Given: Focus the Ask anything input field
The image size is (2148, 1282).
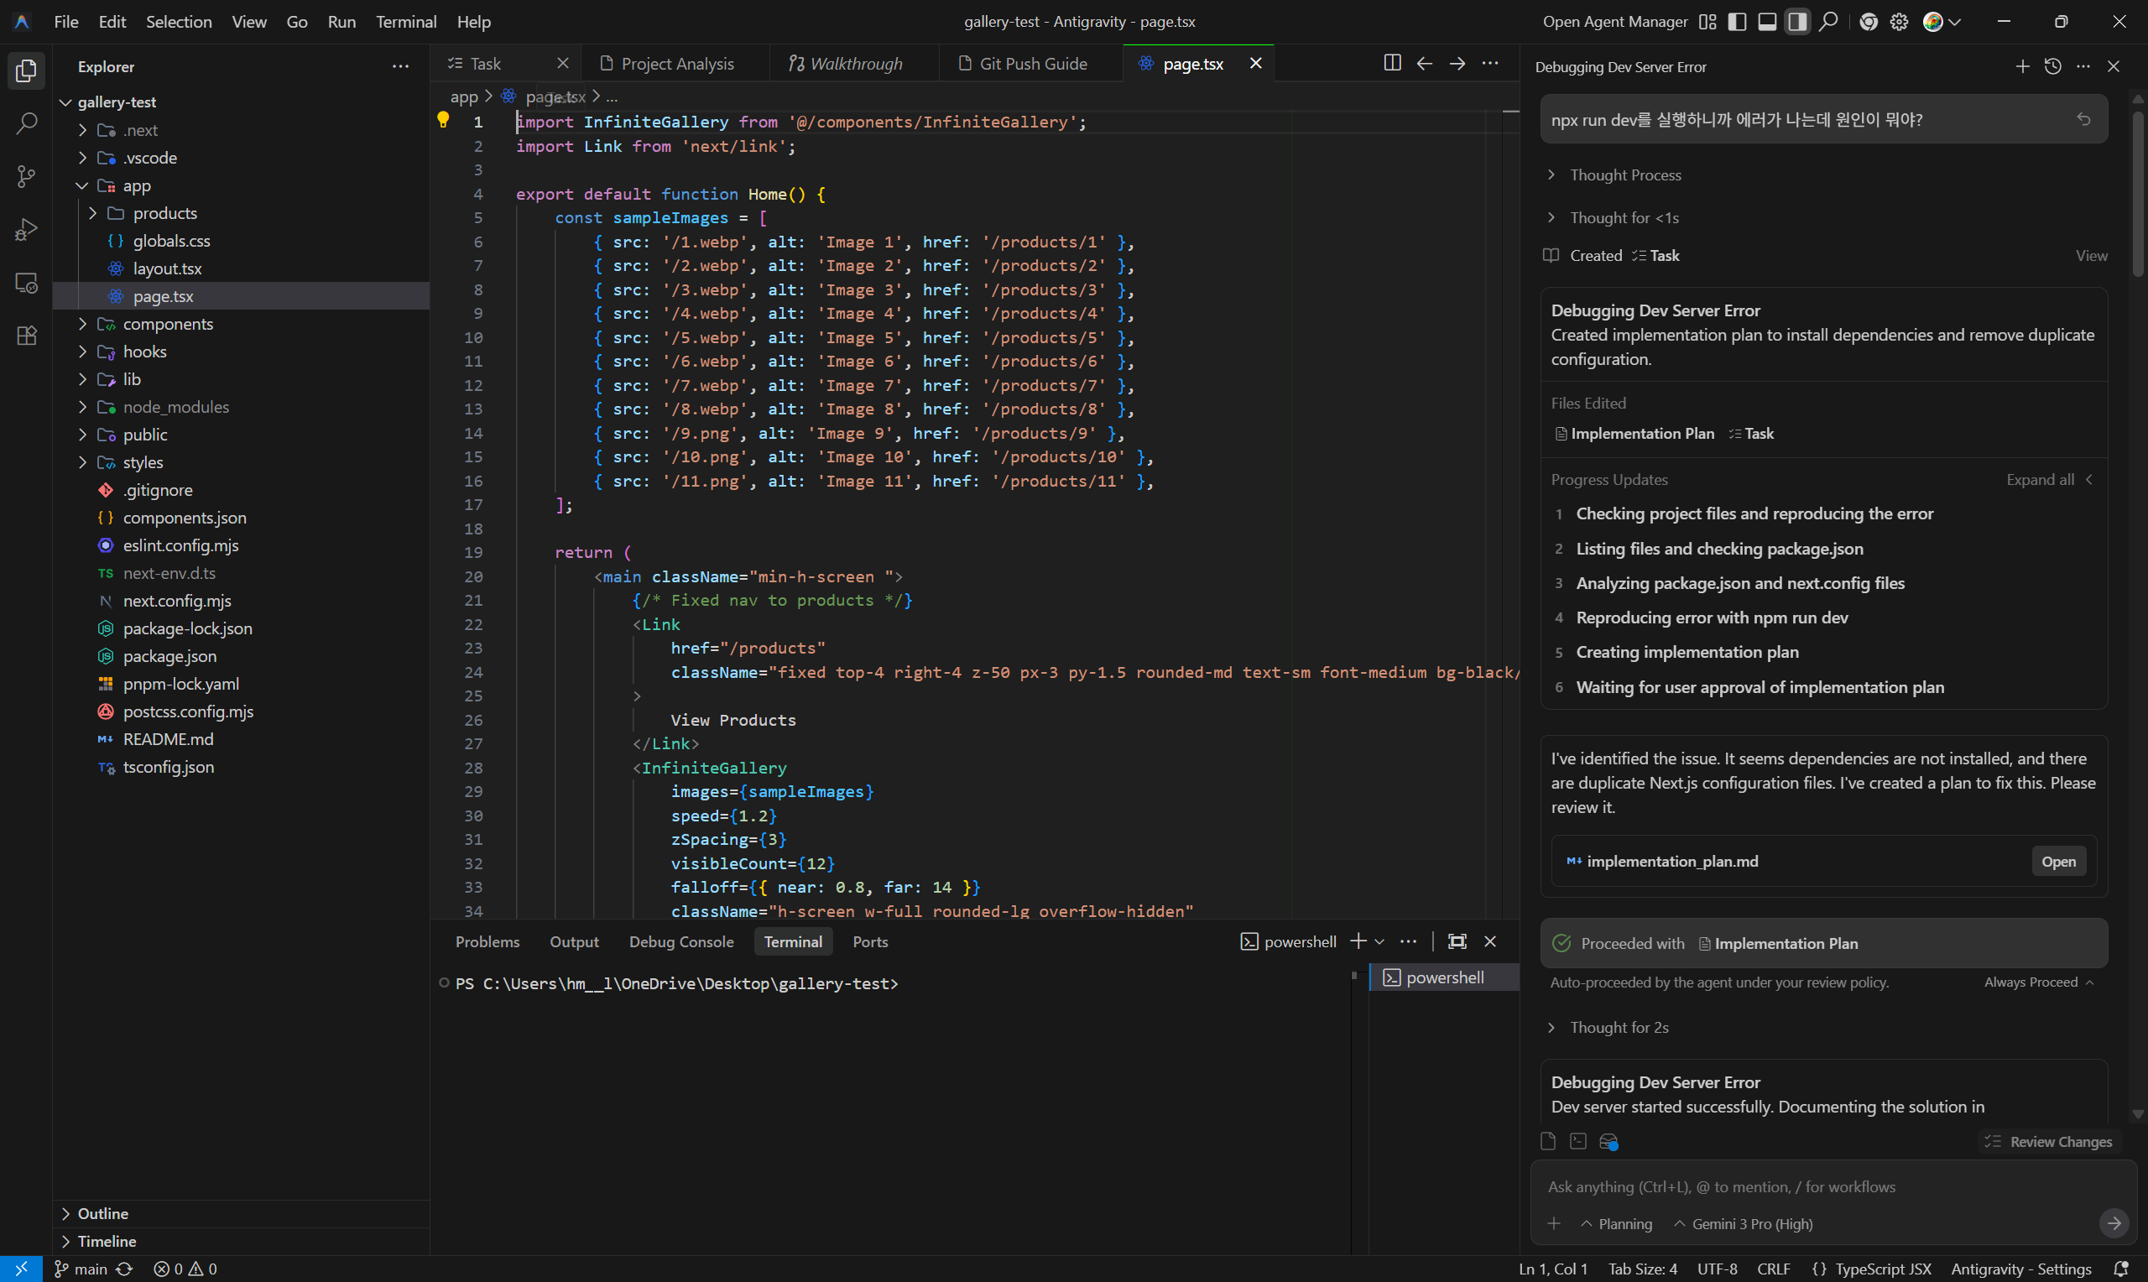Looking at the screenshot, I should pyautogui.click(x=1814, y=1187).
